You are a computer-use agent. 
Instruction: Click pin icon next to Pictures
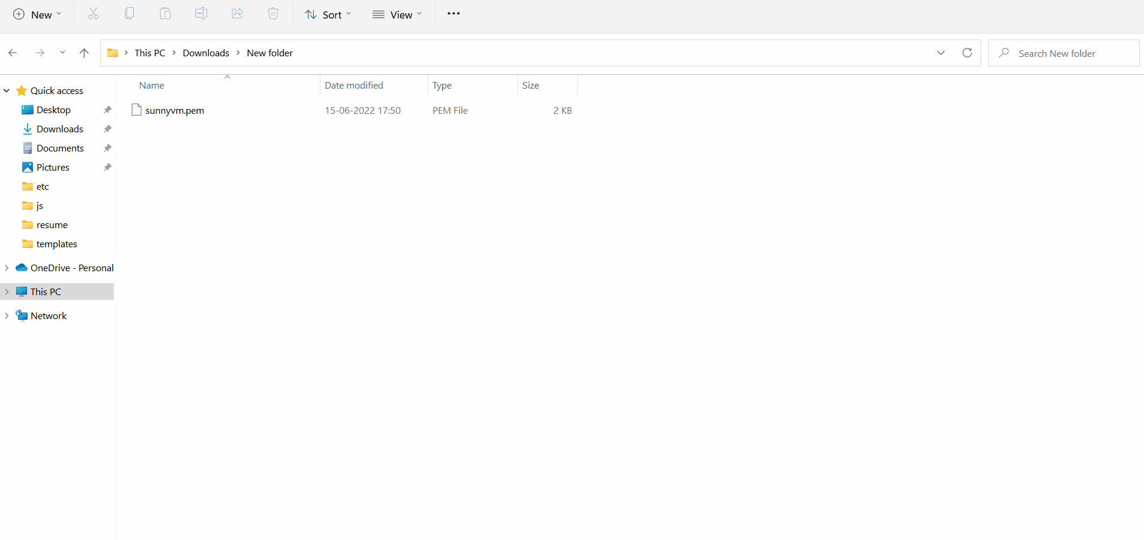[107, 167]
